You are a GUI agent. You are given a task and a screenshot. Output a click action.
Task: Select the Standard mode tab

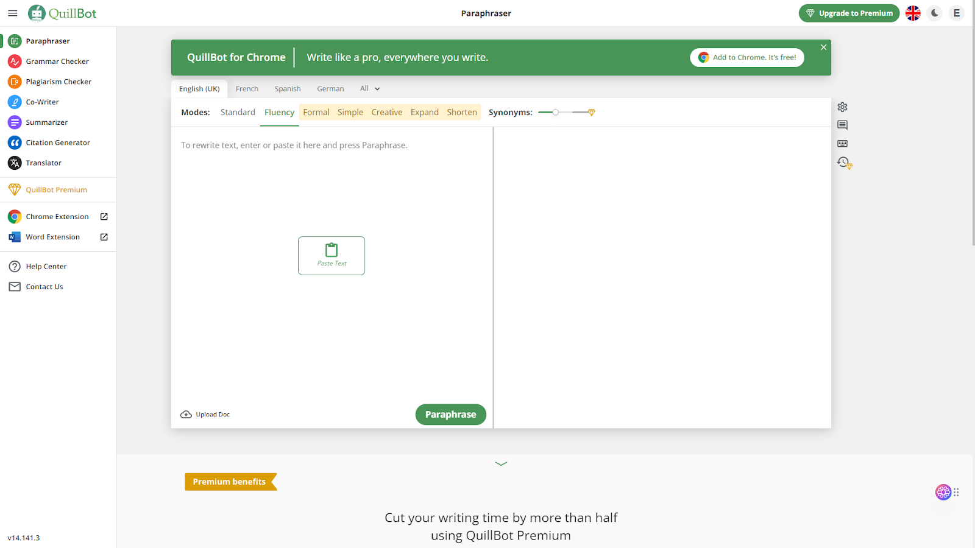pyautogui.click(x=238, y=112)
